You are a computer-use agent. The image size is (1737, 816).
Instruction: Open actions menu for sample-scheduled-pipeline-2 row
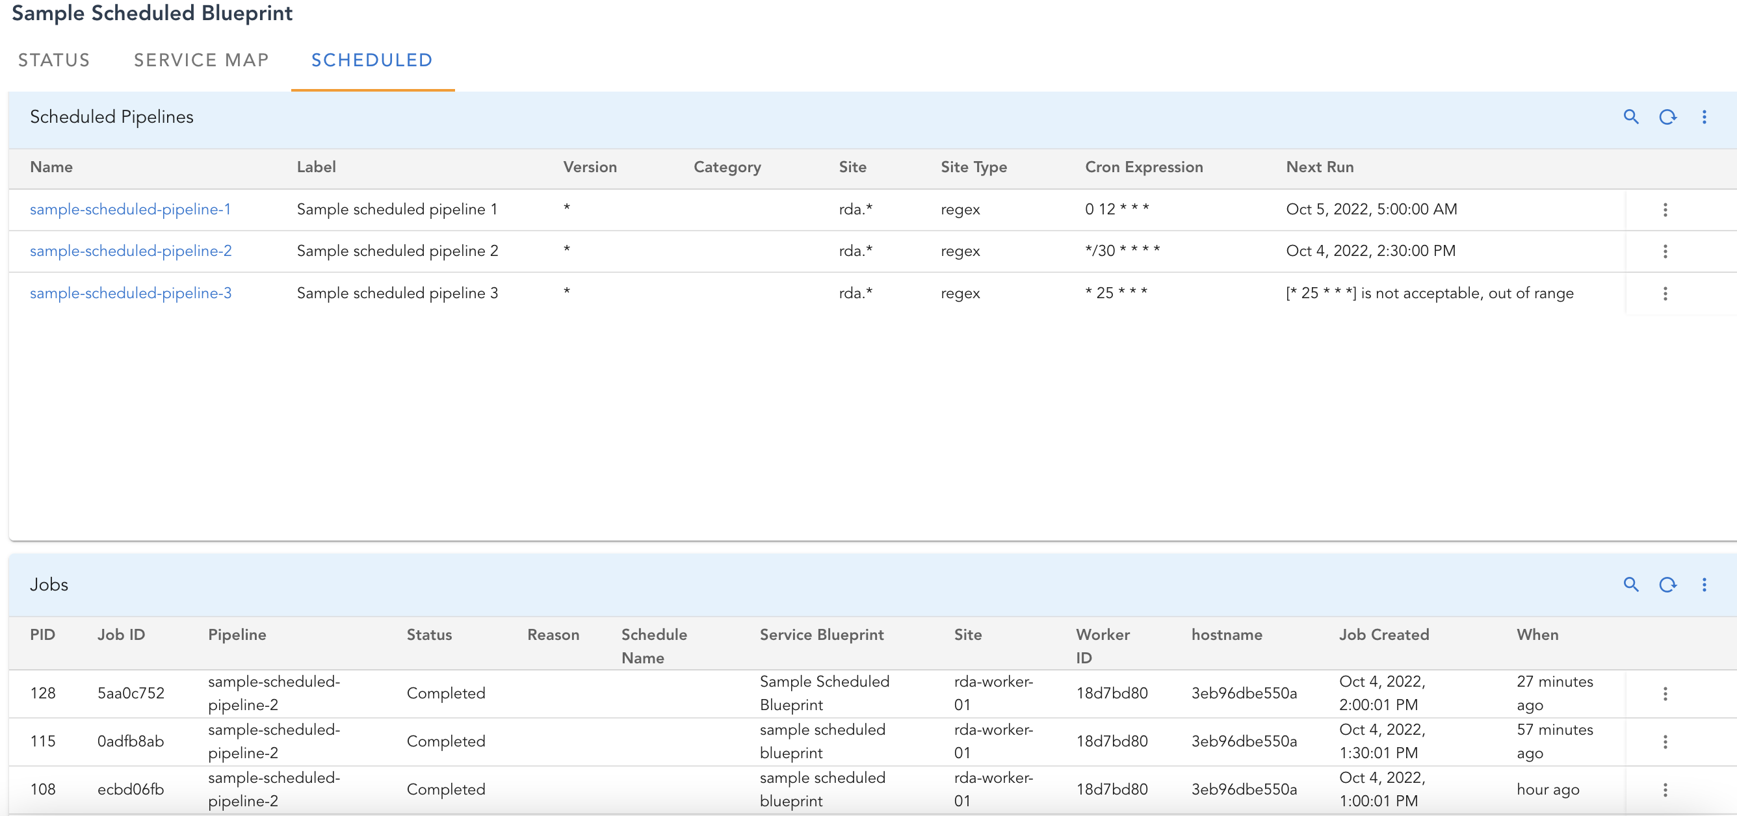pyautogui.click(x=1665, y=251)
